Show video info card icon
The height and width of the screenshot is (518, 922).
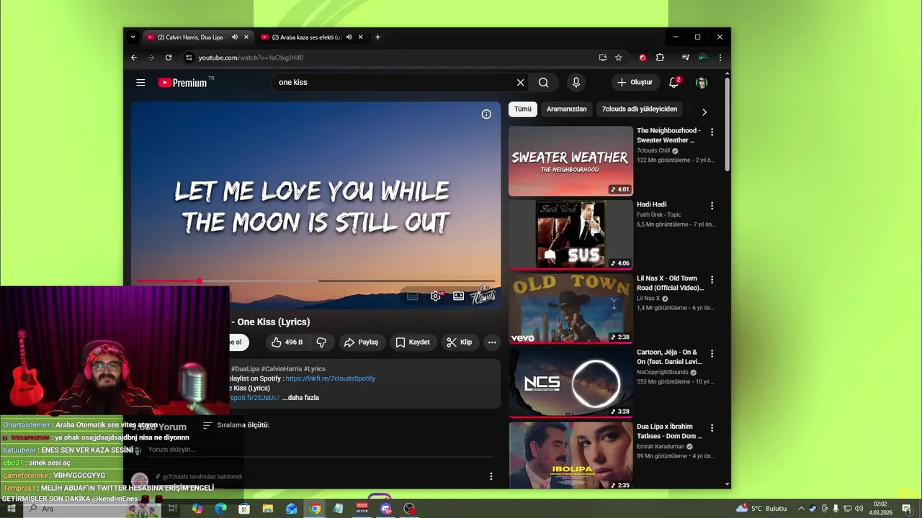point(486,114)
